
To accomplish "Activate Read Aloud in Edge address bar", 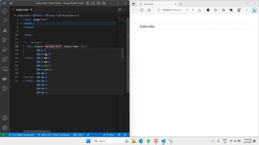I will point(187,10).
